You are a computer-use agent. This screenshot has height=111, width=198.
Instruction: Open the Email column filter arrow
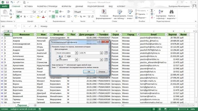click(166, 35)
